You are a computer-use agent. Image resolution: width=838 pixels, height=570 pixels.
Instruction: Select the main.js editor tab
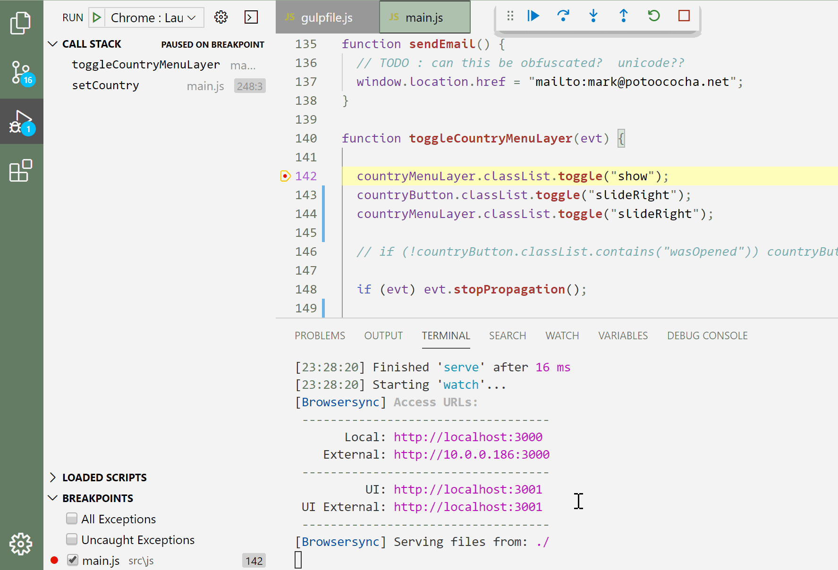pos(424,17)
